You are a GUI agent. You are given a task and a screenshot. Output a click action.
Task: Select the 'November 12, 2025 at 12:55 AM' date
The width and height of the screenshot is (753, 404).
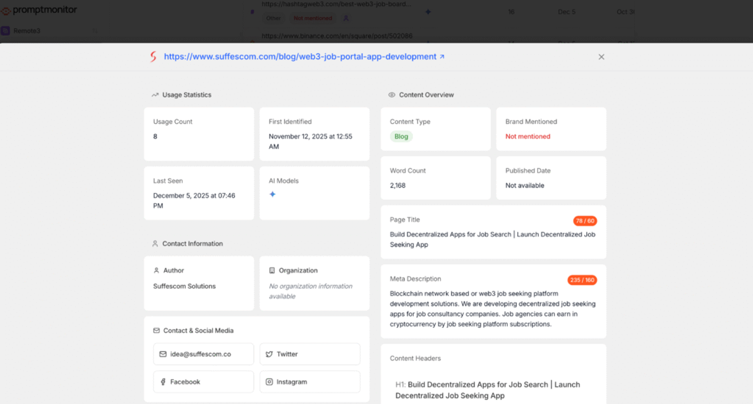point(310,141)
